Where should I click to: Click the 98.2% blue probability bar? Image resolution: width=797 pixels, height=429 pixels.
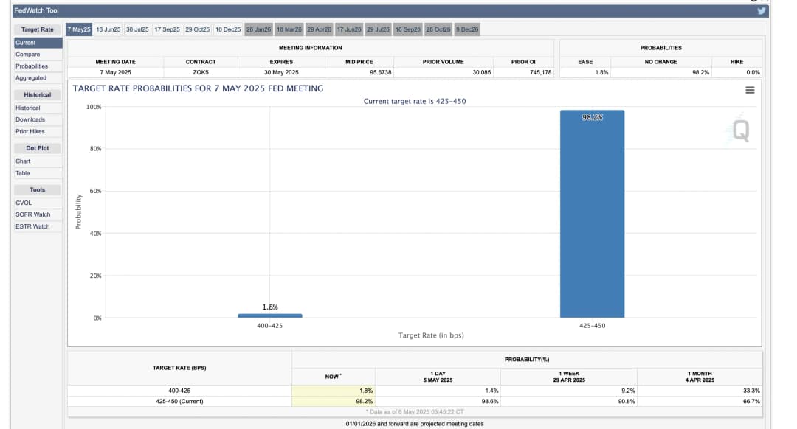pos(592,214)
